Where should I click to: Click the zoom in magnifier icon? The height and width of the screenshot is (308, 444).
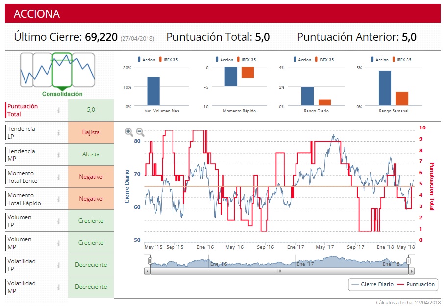point(129,132)
